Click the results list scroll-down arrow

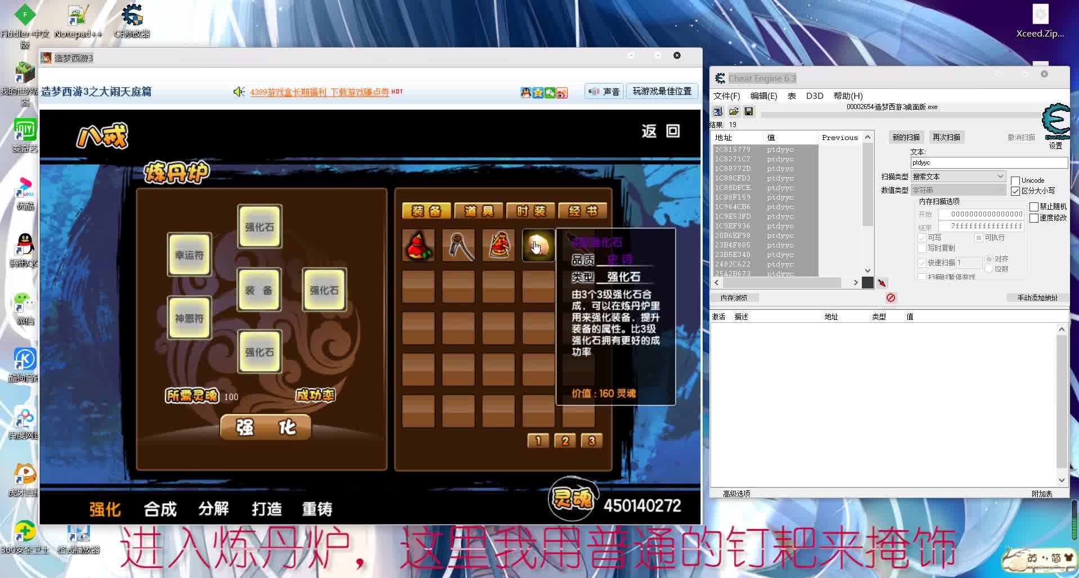[x=868, y=270]
